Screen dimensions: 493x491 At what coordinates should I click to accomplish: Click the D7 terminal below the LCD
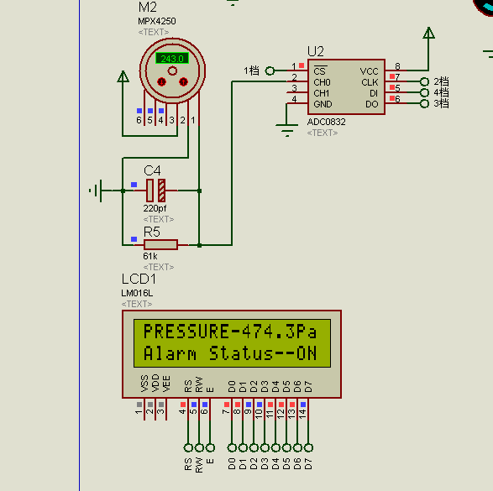click(308, 447)
